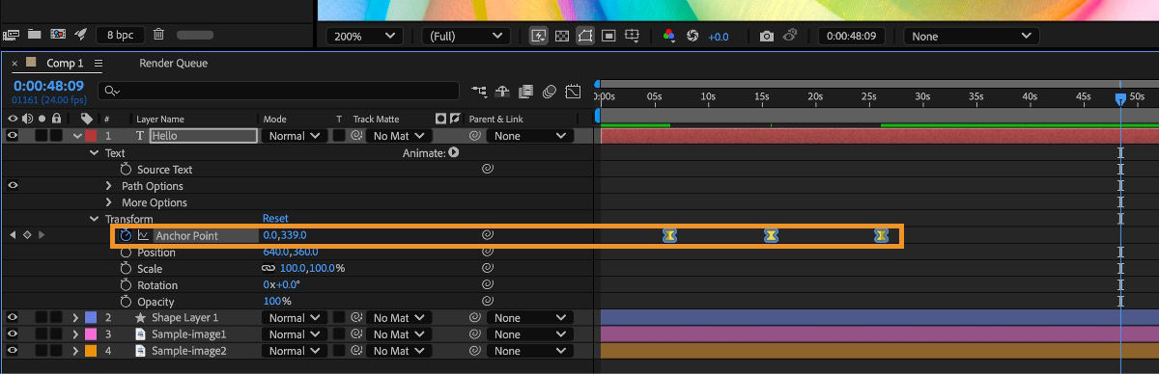1159x374 pixels.
Task: Click Sample-image2 orange label color
Action: pyautogui.click(x=91, y=351)
